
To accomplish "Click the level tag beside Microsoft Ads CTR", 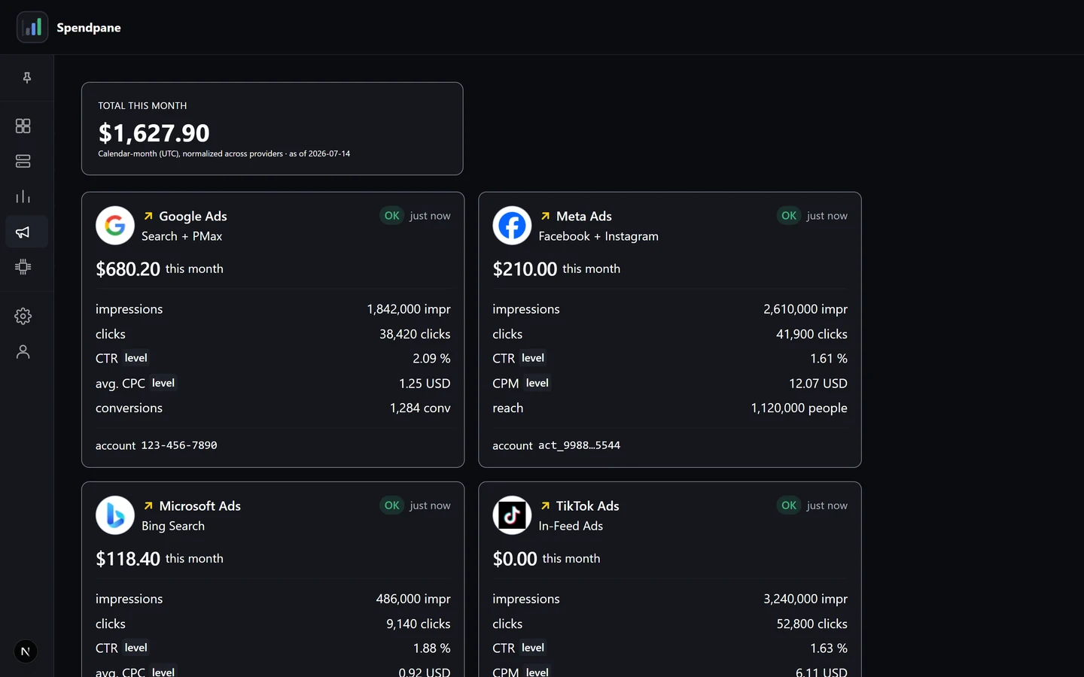I will click(136, 648).
